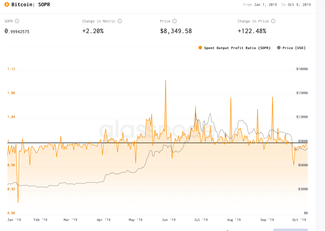Click the Apr '19 x-axis label
The width and height of the screenshot is (325, 231).
click(x=103, y=220)
